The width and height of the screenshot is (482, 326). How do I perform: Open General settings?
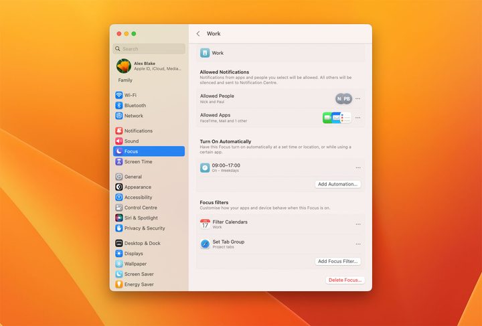149,177
